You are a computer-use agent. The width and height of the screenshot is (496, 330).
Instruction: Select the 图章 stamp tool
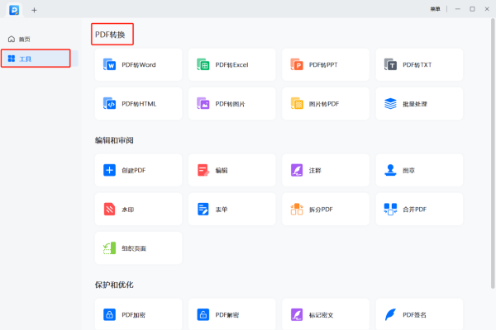click(x=418, y=170)
